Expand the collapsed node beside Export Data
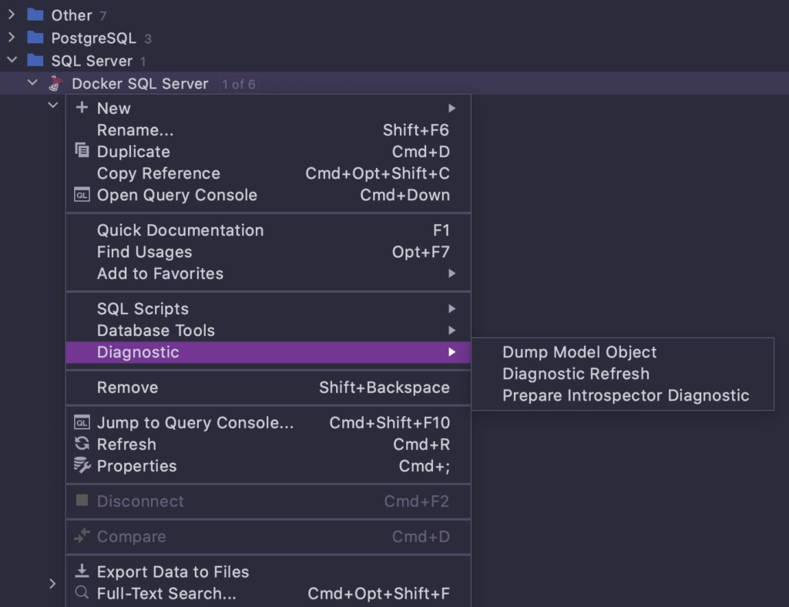The image size is (789, 607). click(52, 583)
